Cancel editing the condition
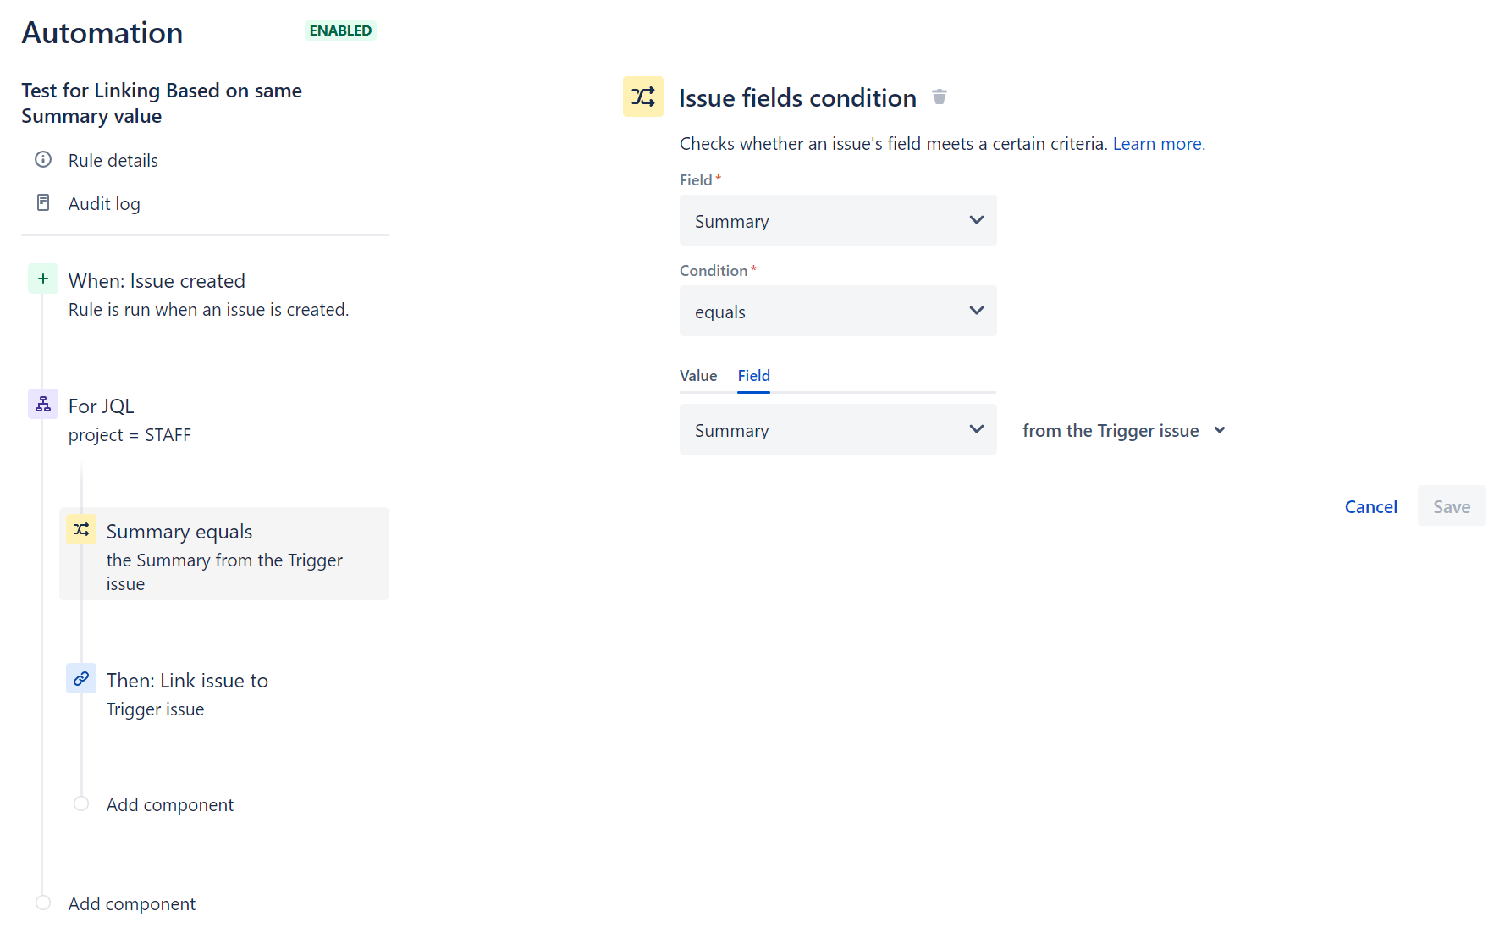The width and height of the screenshot is (1499, 933). (x=1370, y=505)
